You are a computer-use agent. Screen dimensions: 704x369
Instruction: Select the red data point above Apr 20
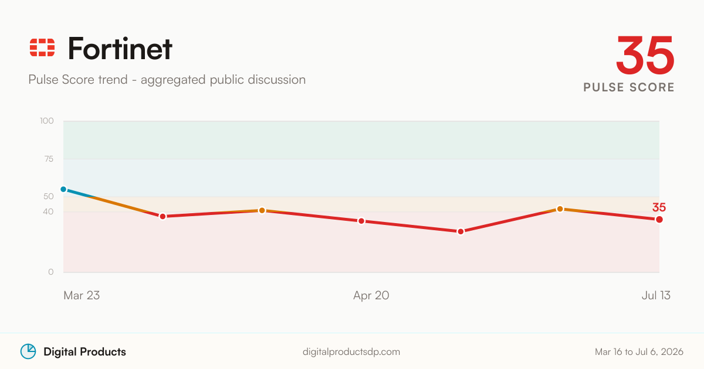pos(361,221)
